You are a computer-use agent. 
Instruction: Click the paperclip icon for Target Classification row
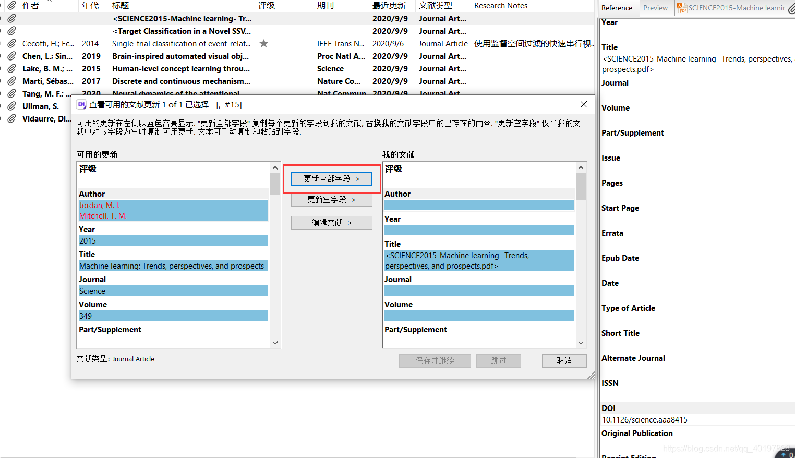(x=11, y=31)
